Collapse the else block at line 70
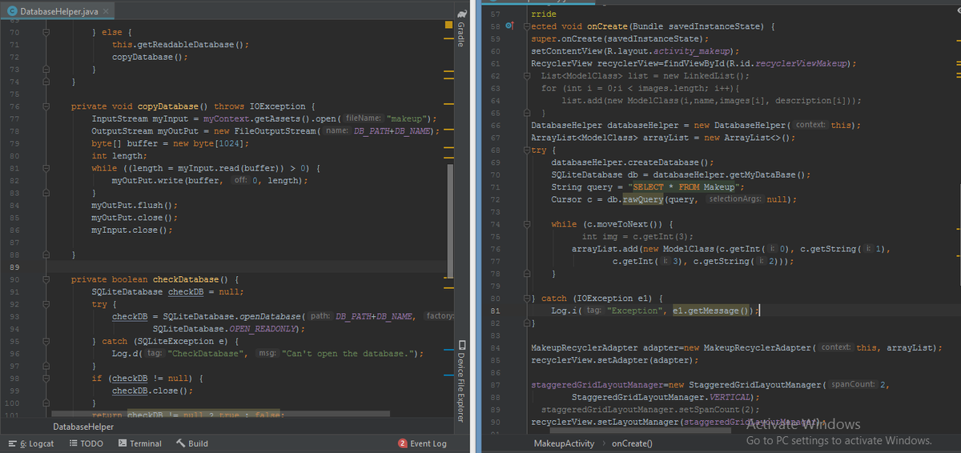The image size is (961, 453). (x=47, y=32)
